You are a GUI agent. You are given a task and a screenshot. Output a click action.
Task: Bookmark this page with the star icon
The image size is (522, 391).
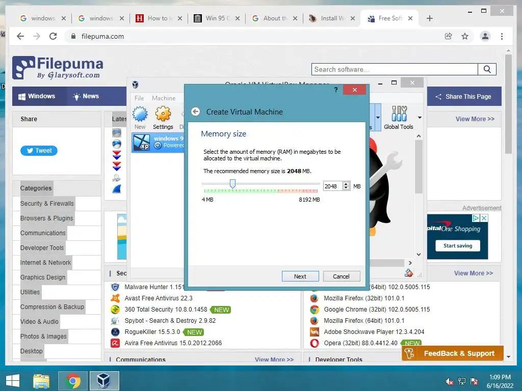465,36
